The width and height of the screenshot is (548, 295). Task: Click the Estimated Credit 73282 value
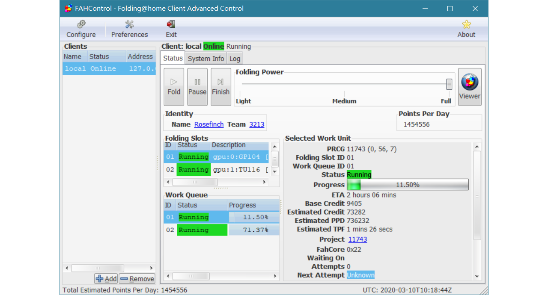pos(356,212)
